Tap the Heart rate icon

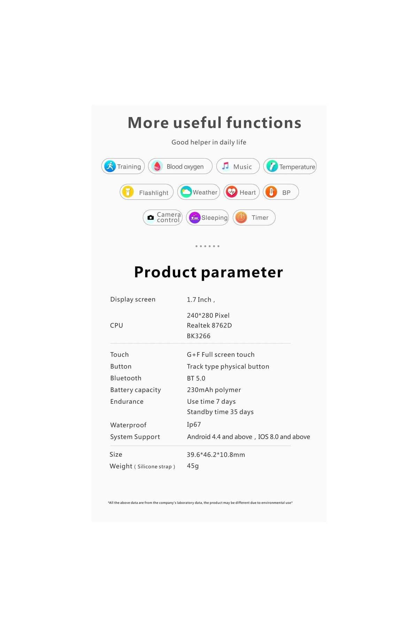pos(232,192)
